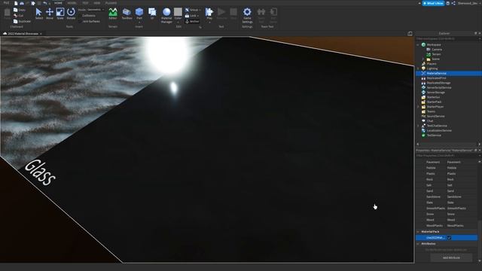This screenshot has width=482, height=271.
Task: Click the Color swatch in Edit section
Action: coord(178,12)
